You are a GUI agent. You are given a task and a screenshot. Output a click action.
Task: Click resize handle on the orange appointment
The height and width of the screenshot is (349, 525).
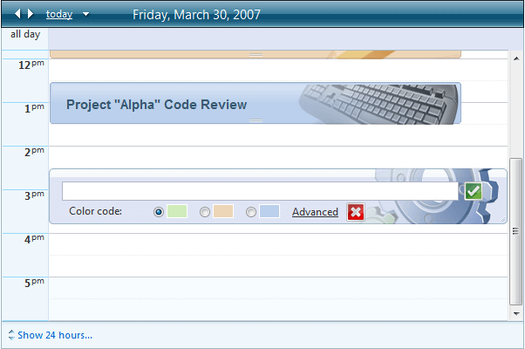pos(256,55)
